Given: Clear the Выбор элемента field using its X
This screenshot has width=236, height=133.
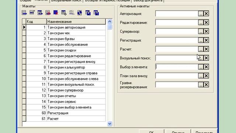Looking at the screenshot, I should (x=206, y=67).
